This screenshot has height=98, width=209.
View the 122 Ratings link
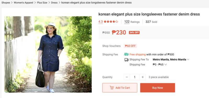(132, 22)
